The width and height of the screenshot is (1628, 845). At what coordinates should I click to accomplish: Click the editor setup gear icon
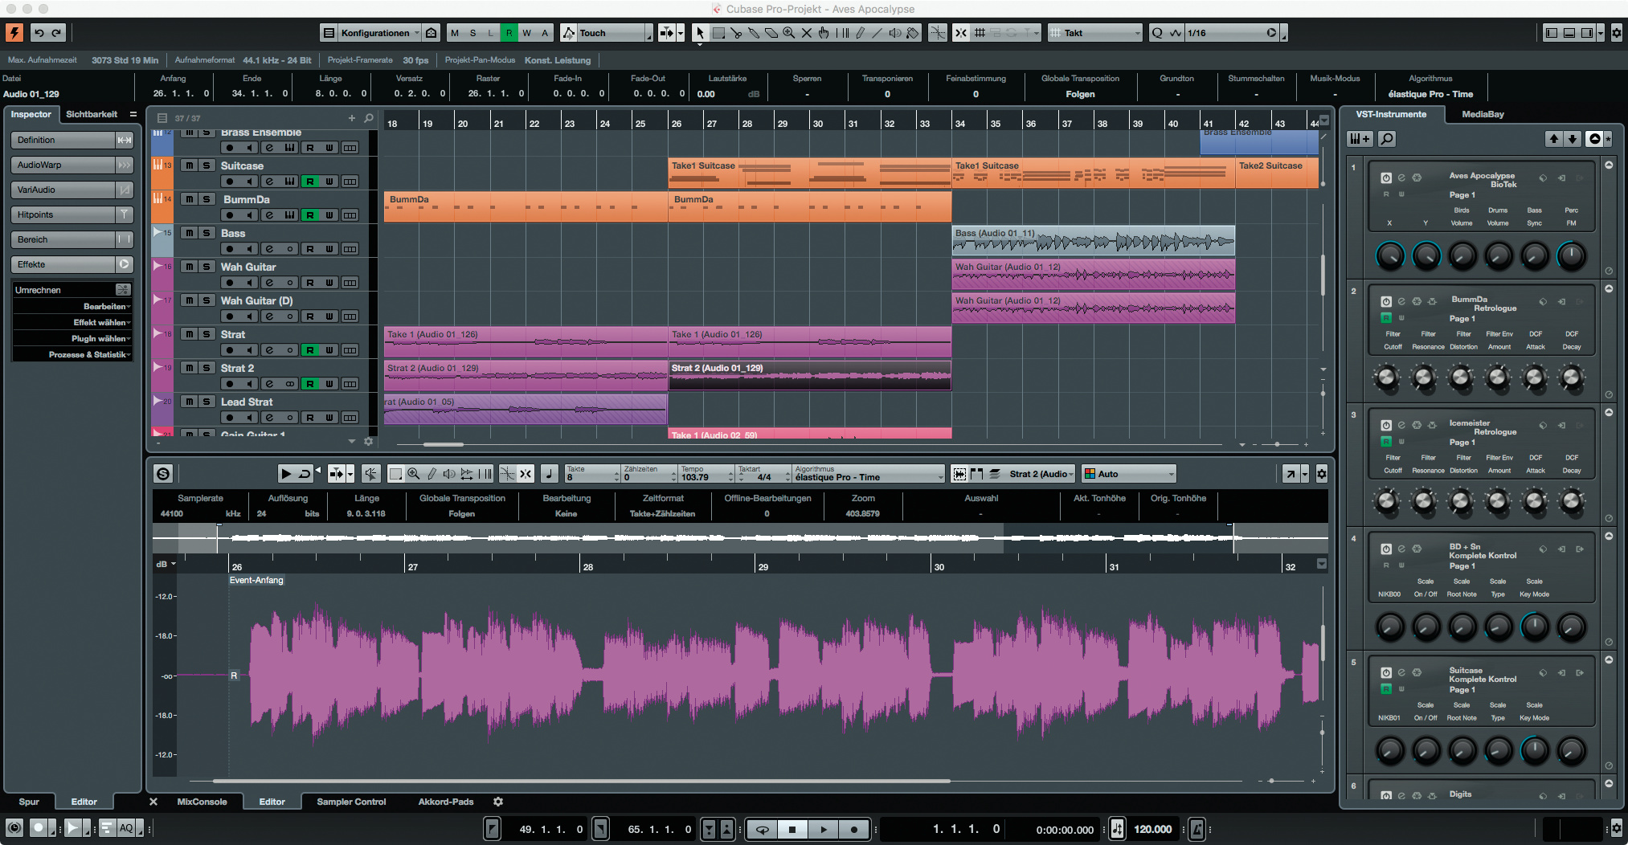(1321, 474)
